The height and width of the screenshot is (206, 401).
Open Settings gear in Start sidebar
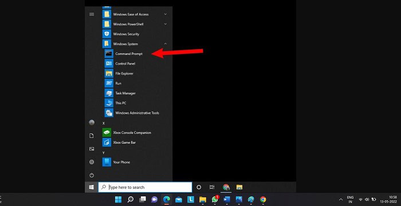pyautogui.click(x=92, y=162)
